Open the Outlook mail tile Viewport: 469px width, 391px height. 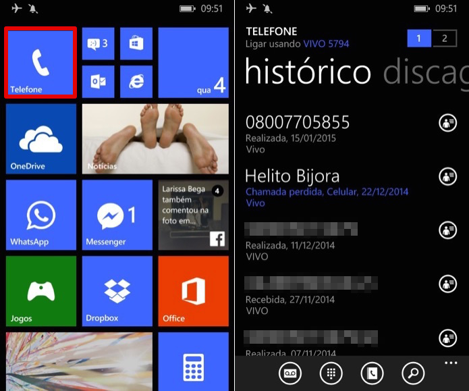[98, 82]
